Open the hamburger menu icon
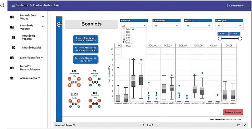 13,6
